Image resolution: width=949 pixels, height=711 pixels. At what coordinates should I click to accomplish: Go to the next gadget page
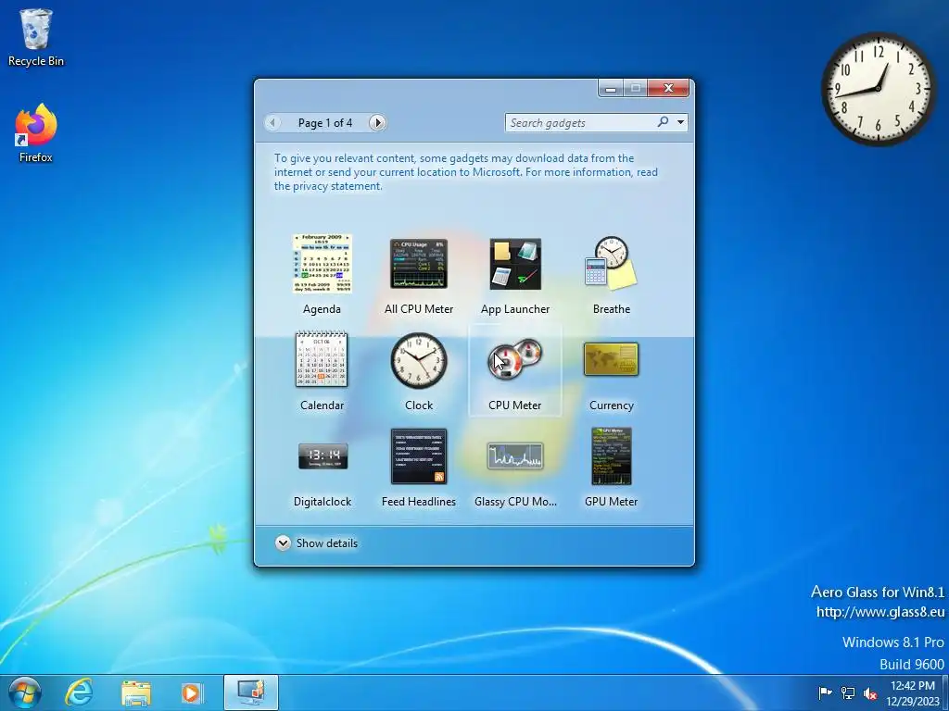tap(378, 123)
